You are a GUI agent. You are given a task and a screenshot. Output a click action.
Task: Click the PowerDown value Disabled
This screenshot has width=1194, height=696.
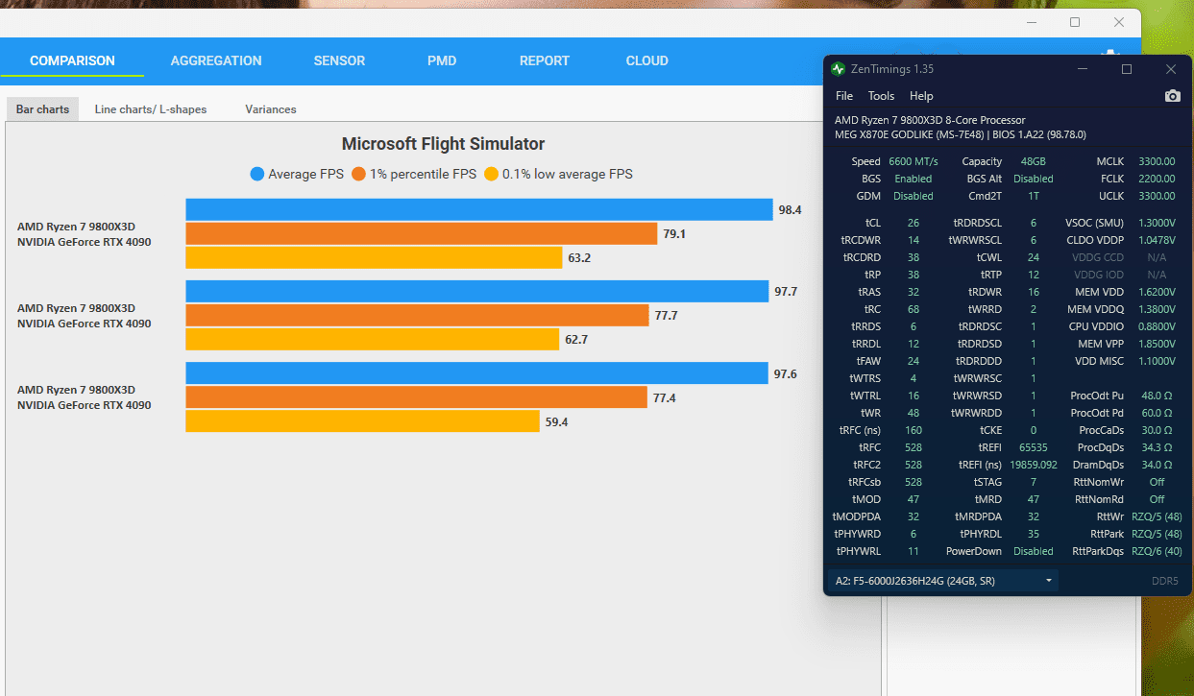pyautogui.click(x=1034, y=551)
